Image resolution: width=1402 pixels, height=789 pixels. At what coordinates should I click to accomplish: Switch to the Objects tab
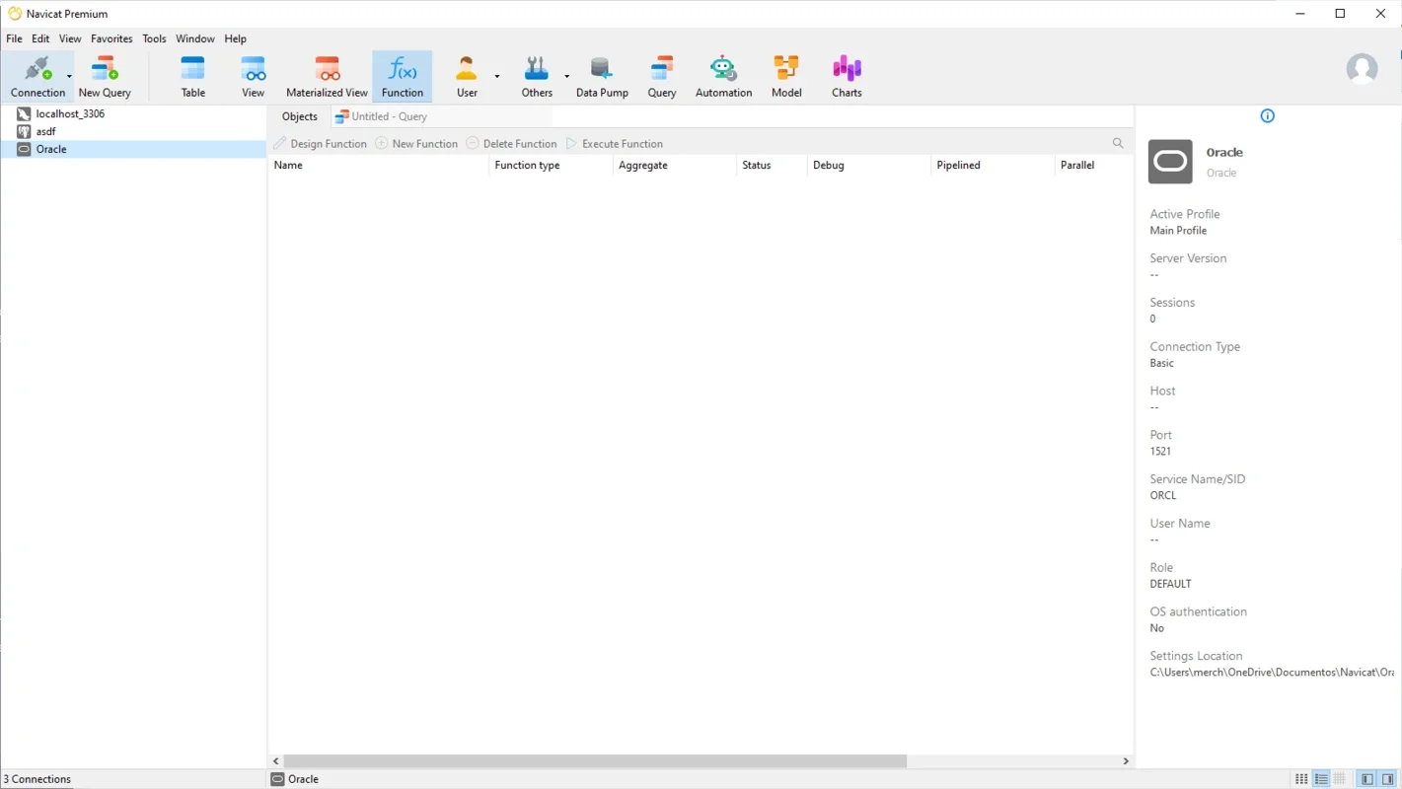(300, 116)
